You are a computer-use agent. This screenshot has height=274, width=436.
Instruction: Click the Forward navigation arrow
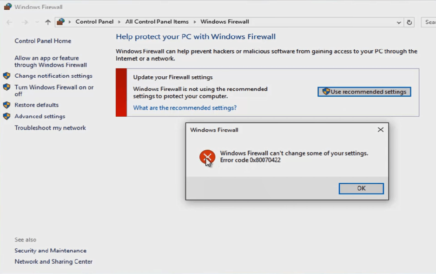tap(25, 22)
